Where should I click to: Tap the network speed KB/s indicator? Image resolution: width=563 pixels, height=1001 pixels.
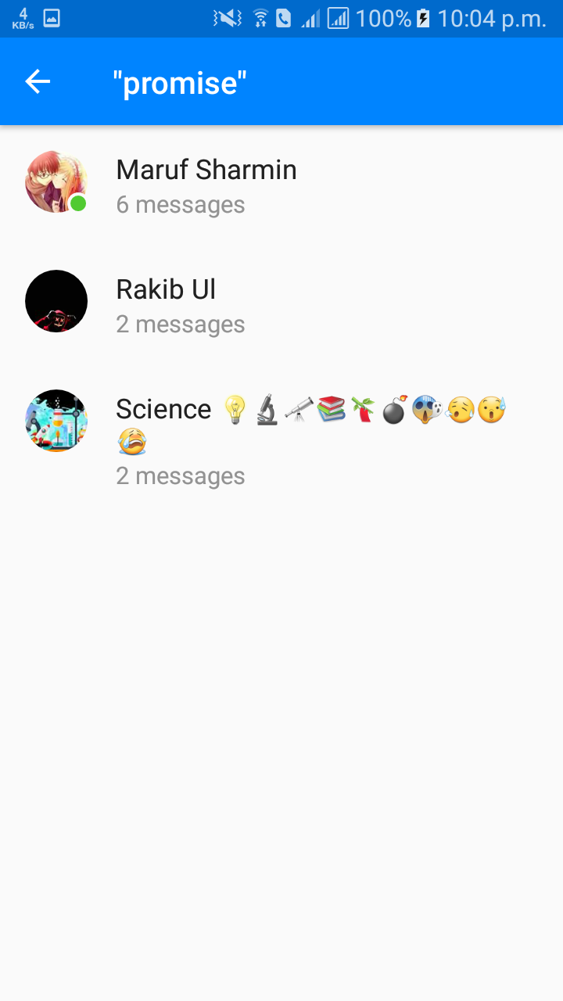[23, 19]
